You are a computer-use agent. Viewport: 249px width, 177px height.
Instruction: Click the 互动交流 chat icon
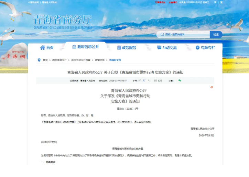[x=159, y=47]
